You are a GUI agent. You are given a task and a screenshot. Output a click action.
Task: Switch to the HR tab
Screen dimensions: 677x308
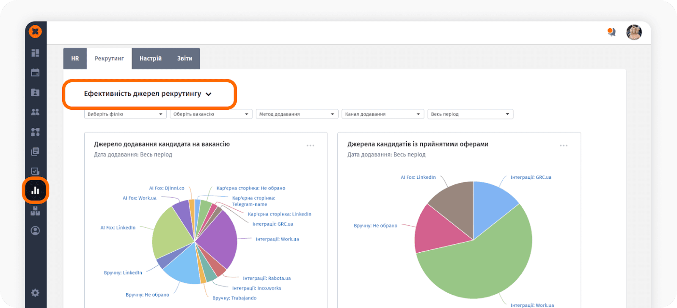pos(75,59)
